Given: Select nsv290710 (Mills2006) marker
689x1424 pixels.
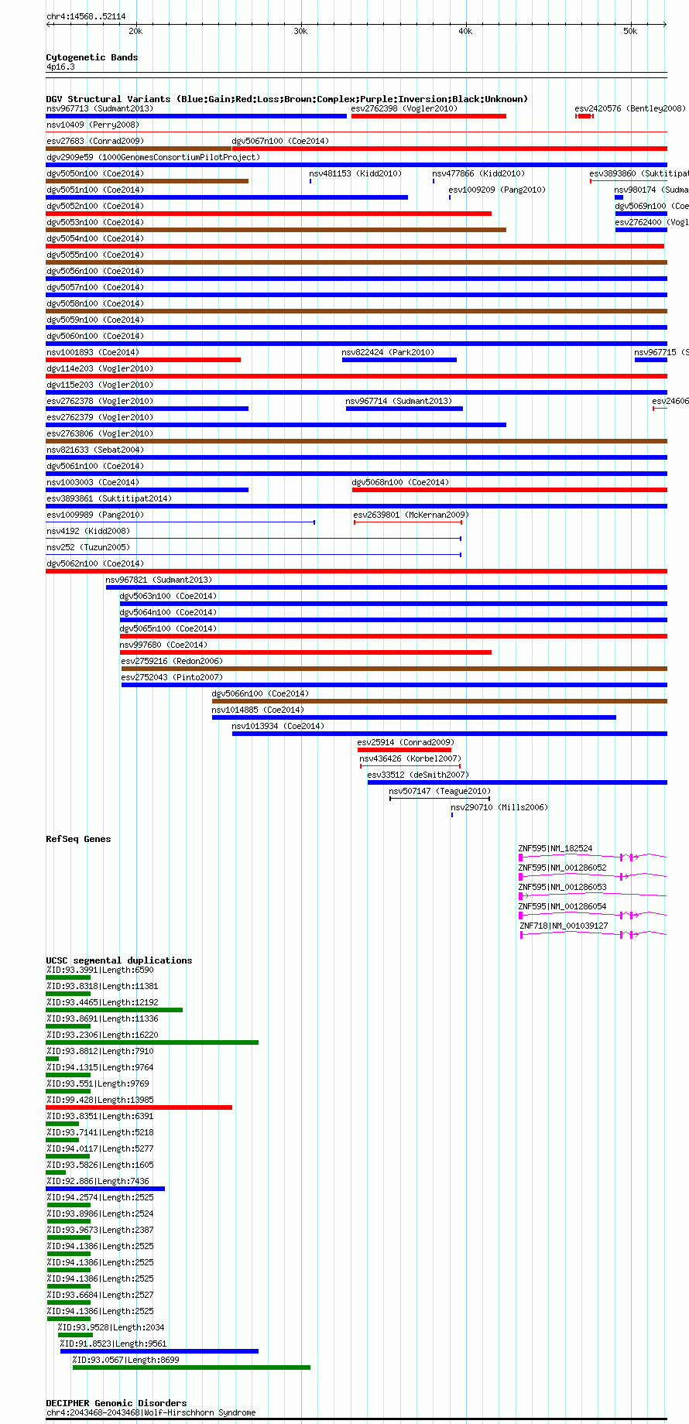Looking at the screenshot, I should click(452, 815).
